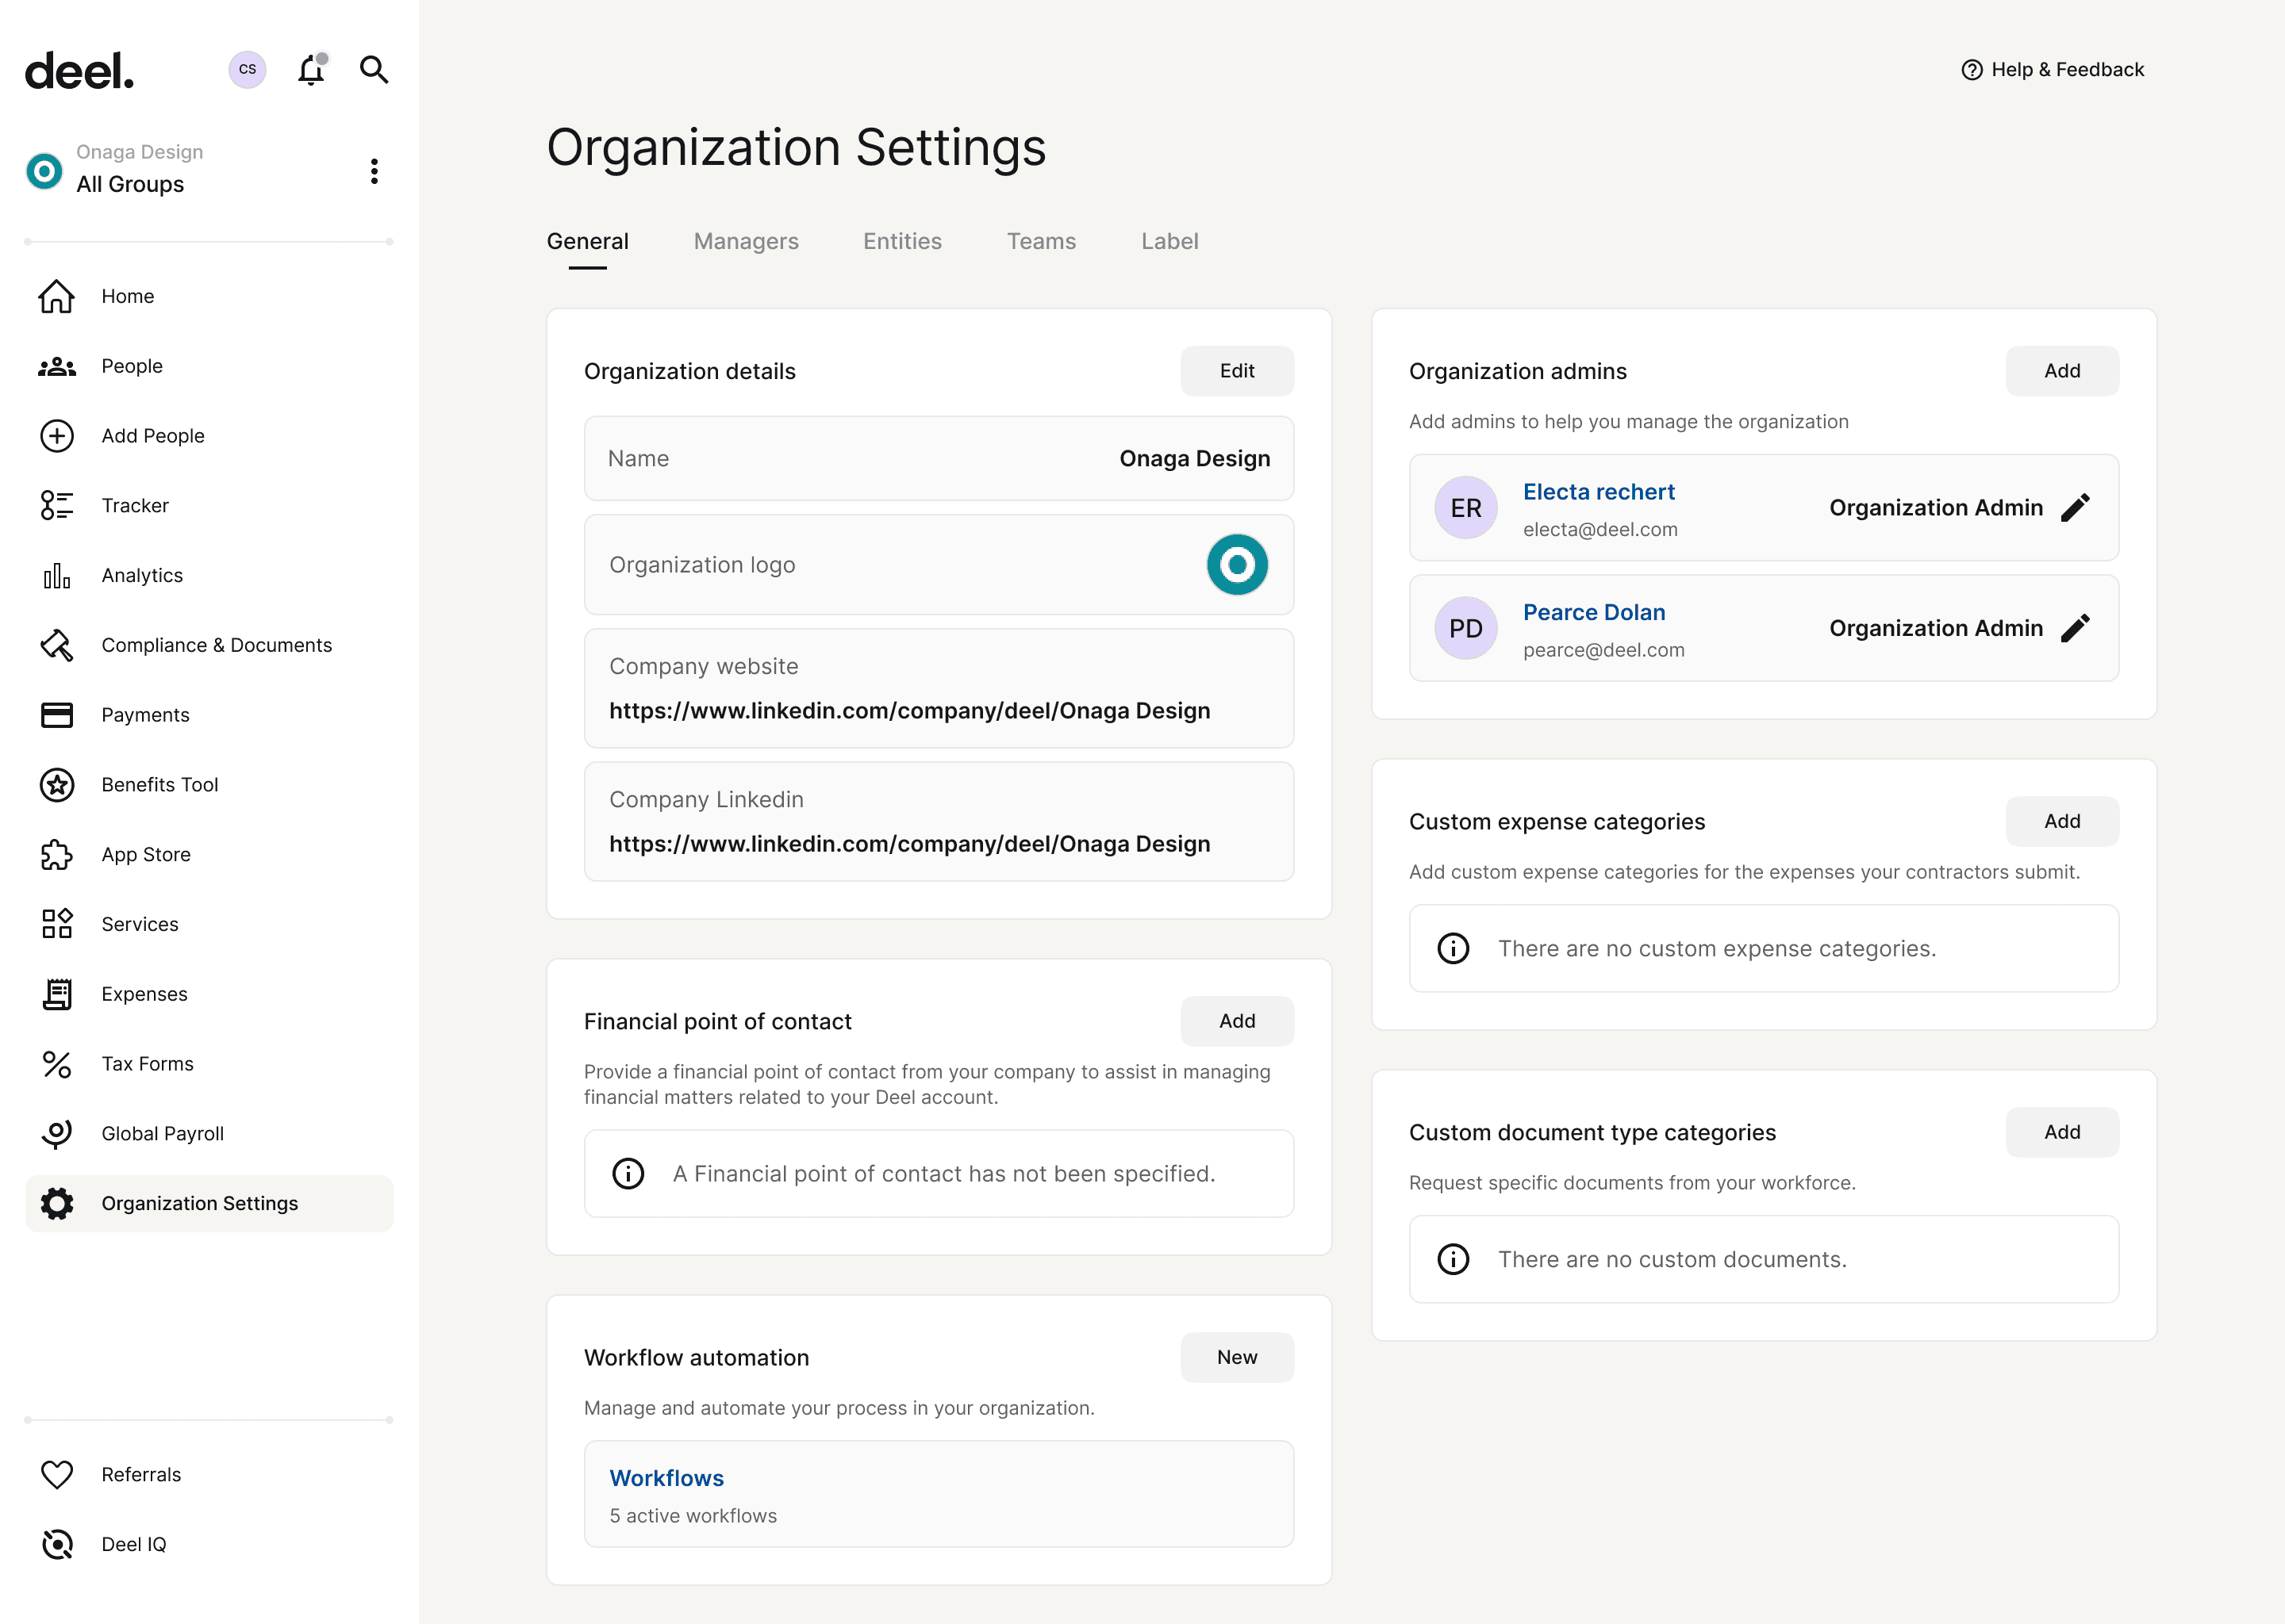Edit Pearce Dolan's admin role pencil
The width and height of the screenshot is (2285, 1624).
click(x=2076, y=628)
